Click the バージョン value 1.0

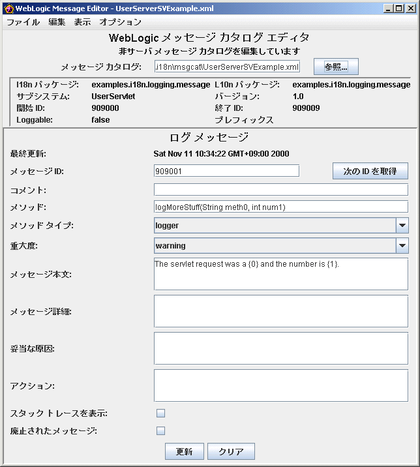[x=298, y=97]
